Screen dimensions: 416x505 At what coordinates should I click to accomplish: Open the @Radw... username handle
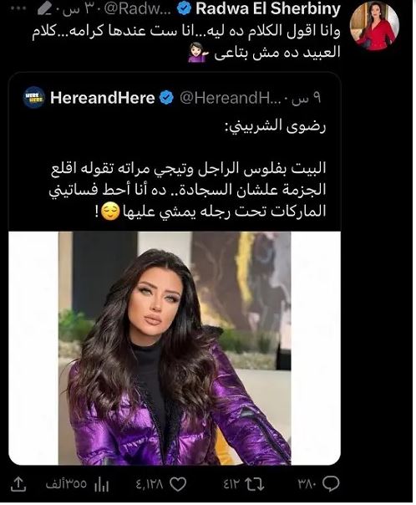[140, 9]
